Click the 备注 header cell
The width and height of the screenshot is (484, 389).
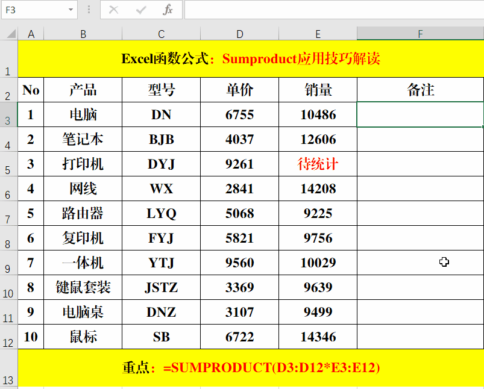(x=421, y=90)
